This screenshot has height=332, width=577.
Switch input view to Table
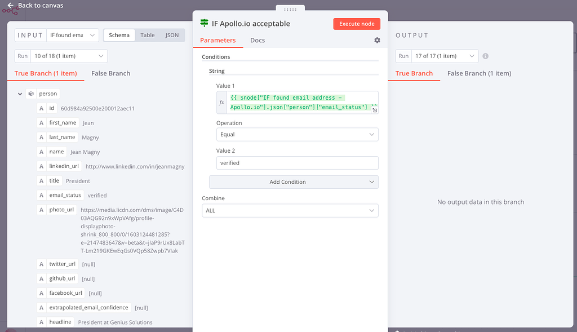tap(148, 35)
